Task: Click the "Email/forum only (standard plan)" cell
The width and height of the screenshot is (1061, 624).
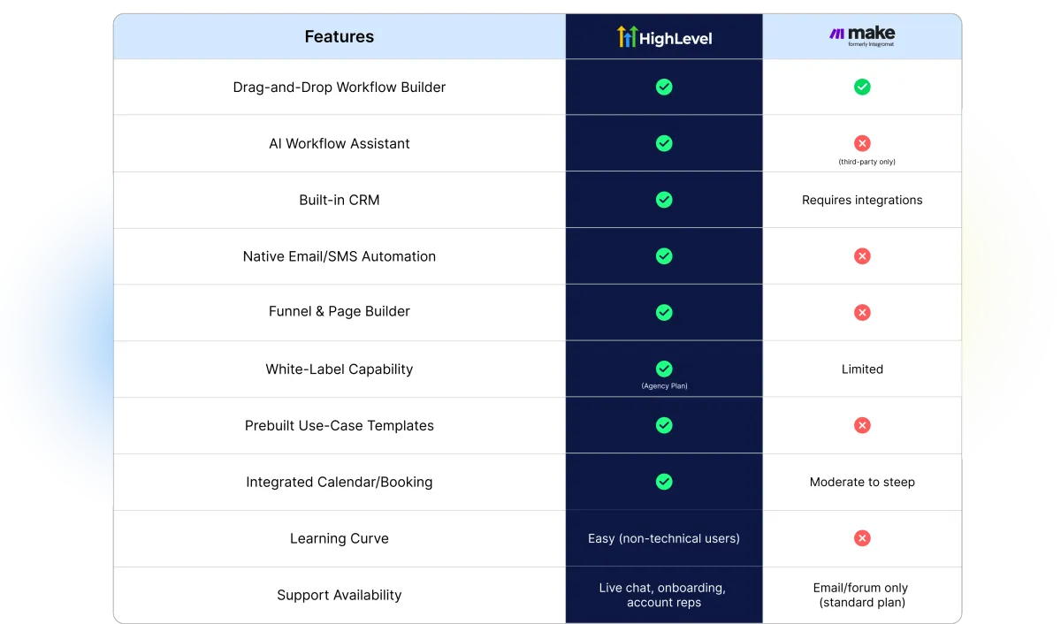Action: tap(862, 595)
